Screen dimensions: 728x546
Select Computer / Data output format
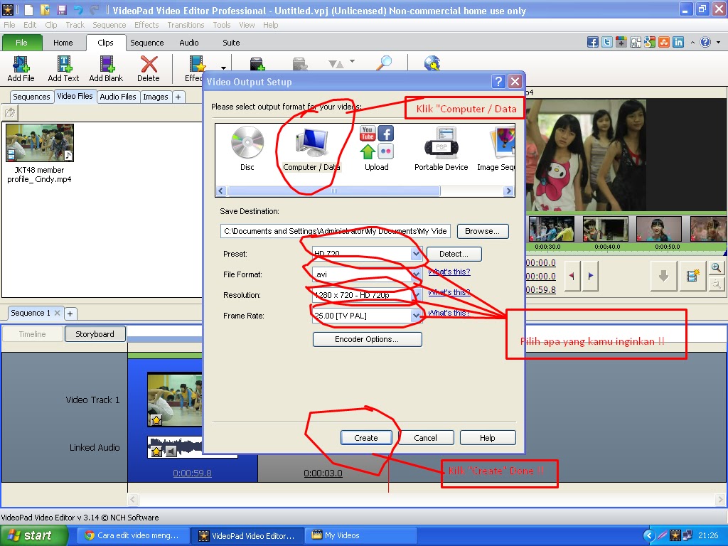click(x=311, y=149)
